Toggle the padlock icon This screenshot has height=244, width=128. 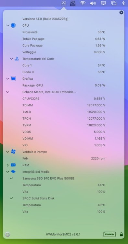click(x=121, y=234)
